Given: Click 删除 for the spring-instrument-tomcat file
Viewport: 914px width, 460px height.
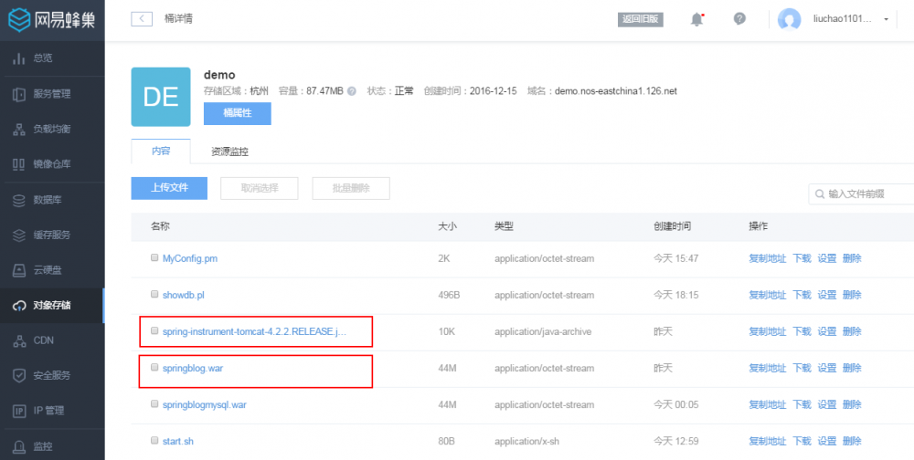Looking at the screenshot, I should click(x=852, y=332).
